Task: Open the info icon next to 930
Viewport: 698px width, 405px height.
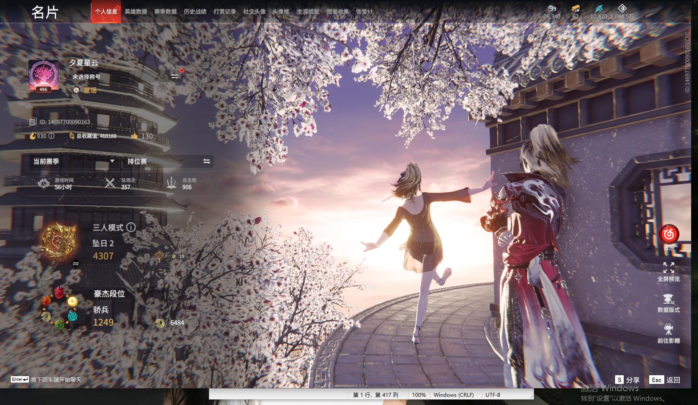Action: (x=51, y=136)
